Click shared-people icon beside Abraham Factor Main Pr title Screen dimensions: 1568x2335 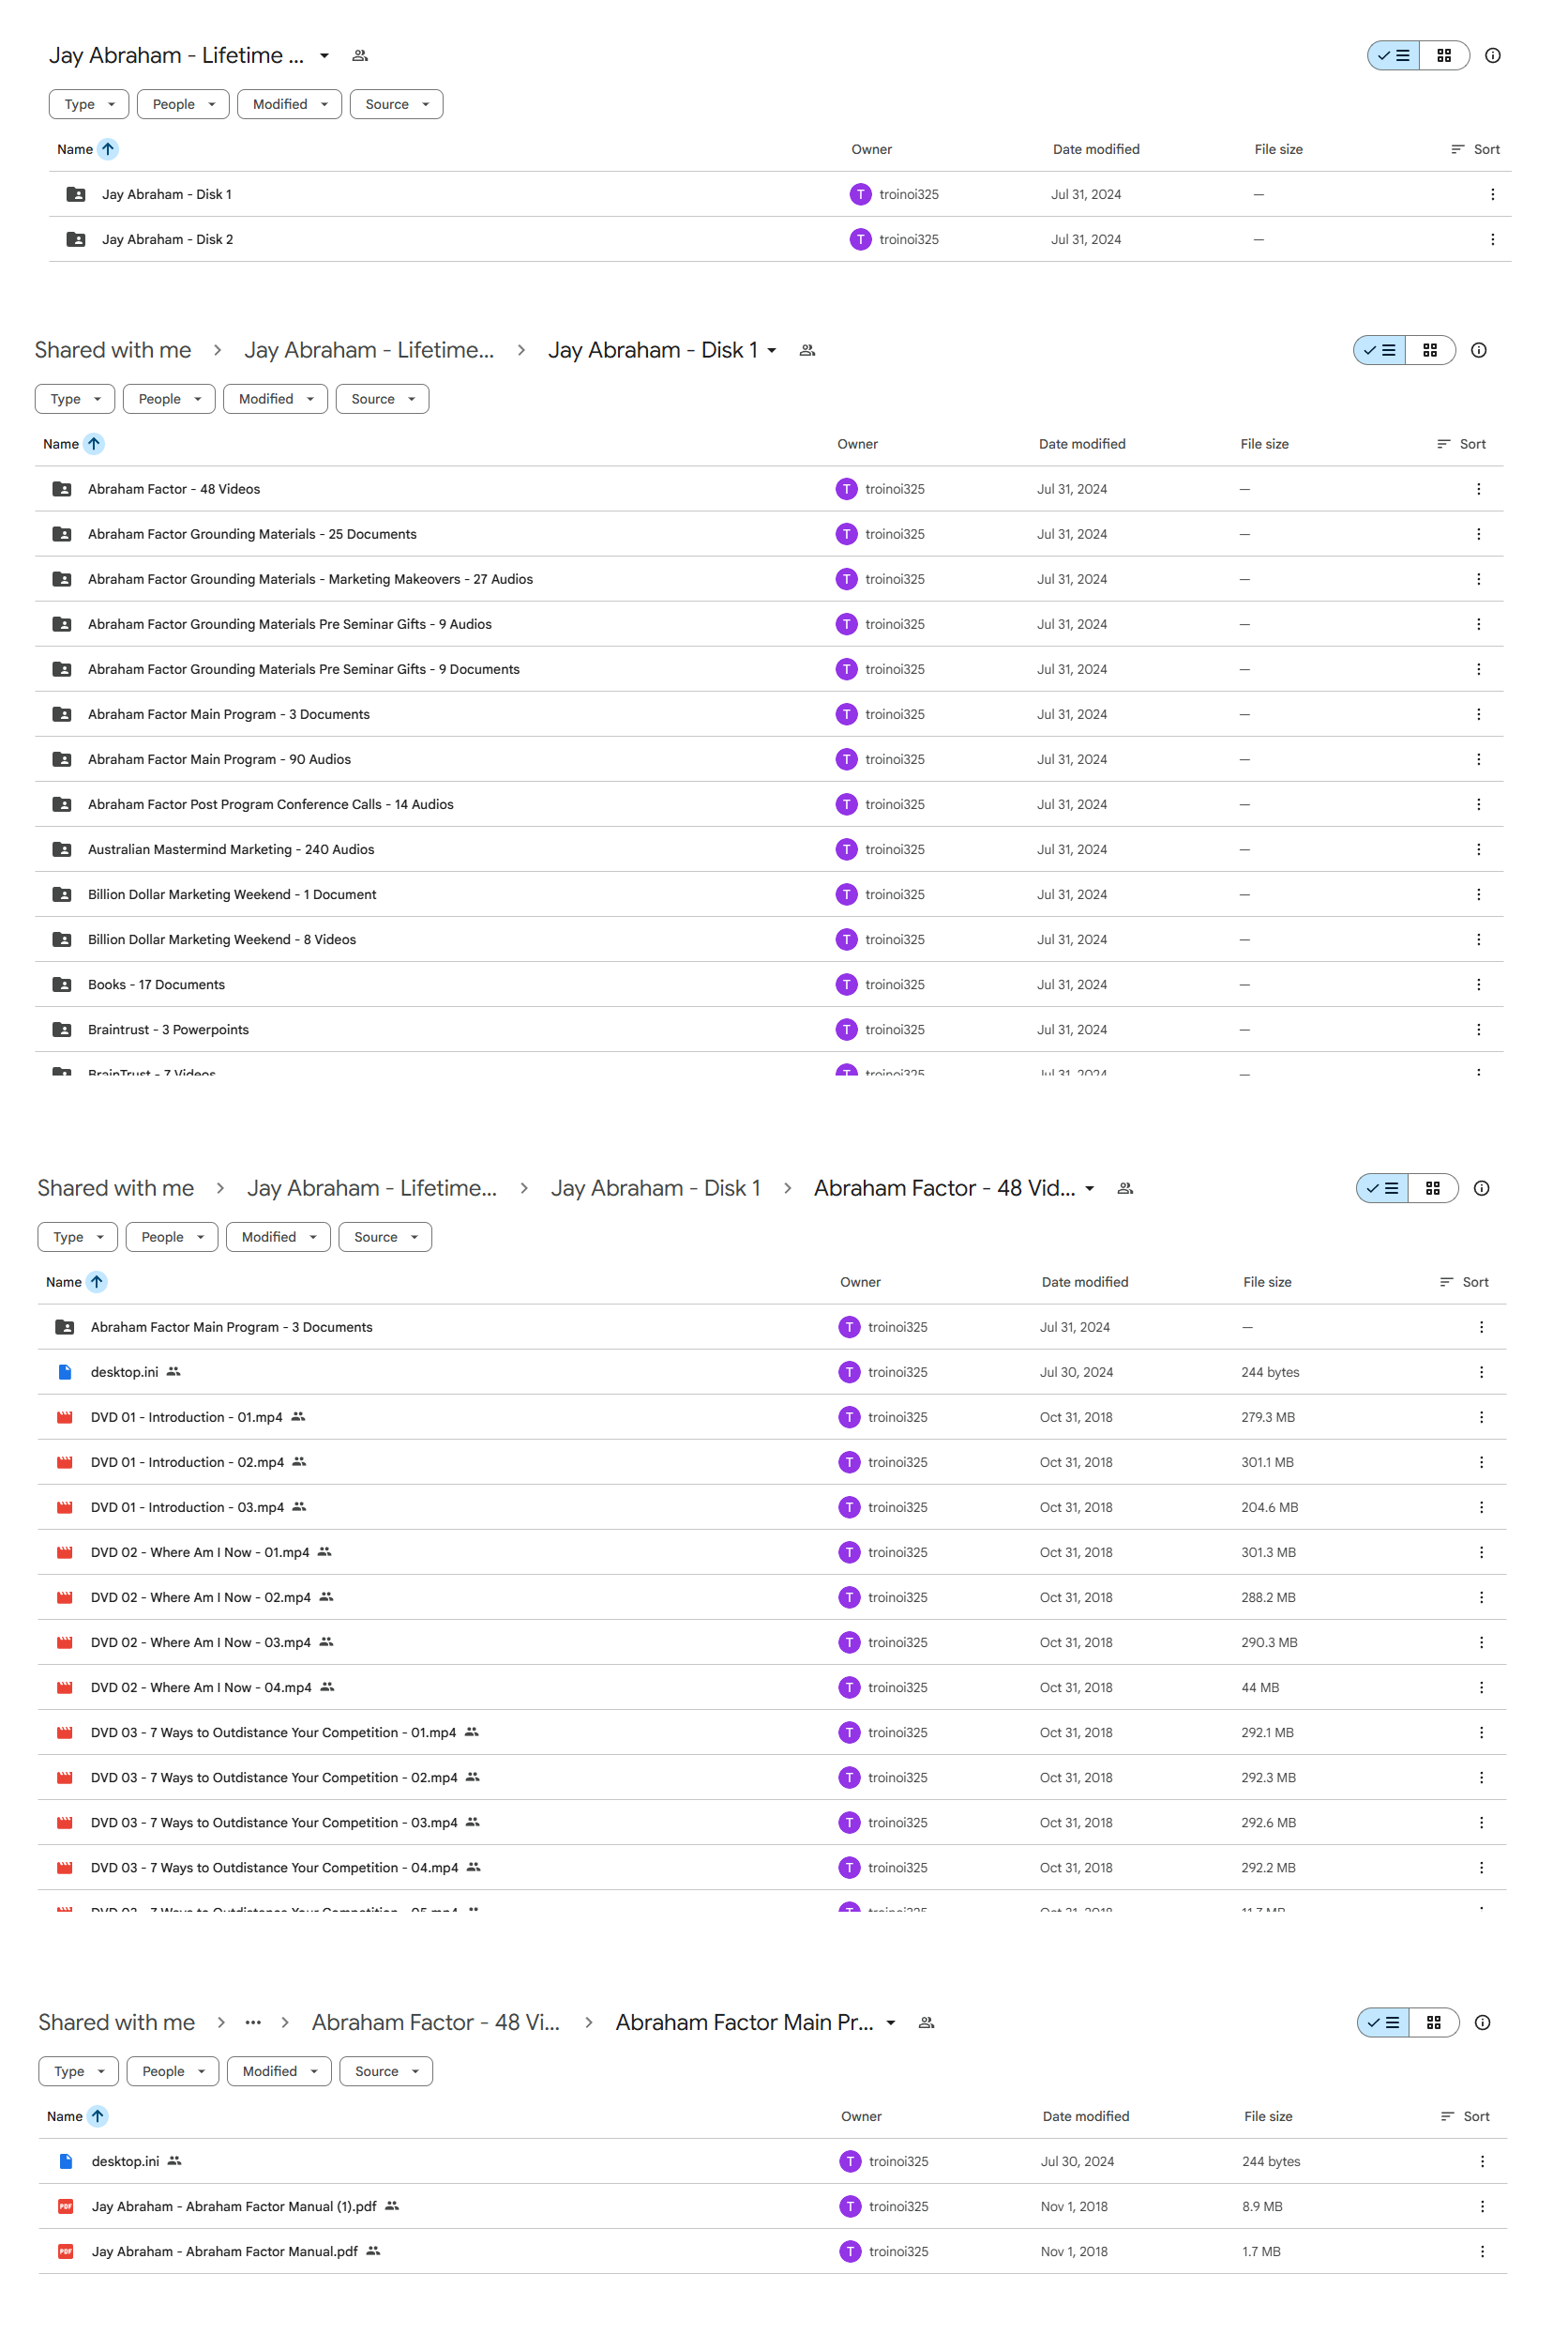click(926, 2022)
